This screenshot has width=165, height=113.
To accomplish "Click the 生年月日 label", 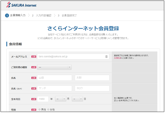I will 16,99.
